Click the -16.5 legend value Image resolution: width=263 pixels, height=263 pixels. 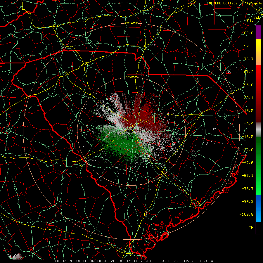click(248, 137)
